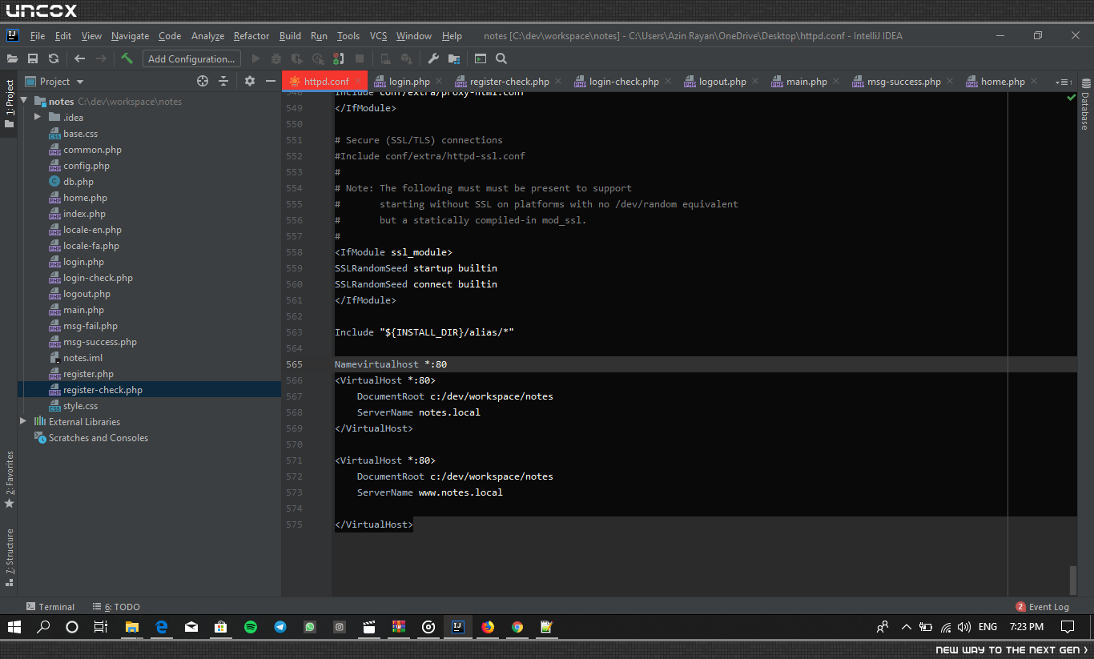This screenshot has width=1094, height=659.
Task: Open Google Chrome from the taskbar
Action: tap(517, 627)
